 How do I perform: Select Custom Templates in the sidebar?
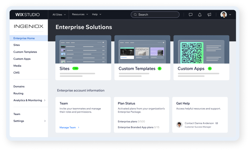25,52
